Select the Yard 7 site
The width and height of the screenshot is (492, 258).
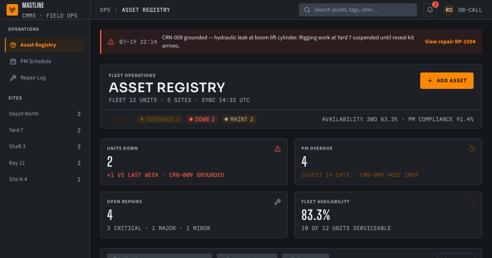(45, 130)
